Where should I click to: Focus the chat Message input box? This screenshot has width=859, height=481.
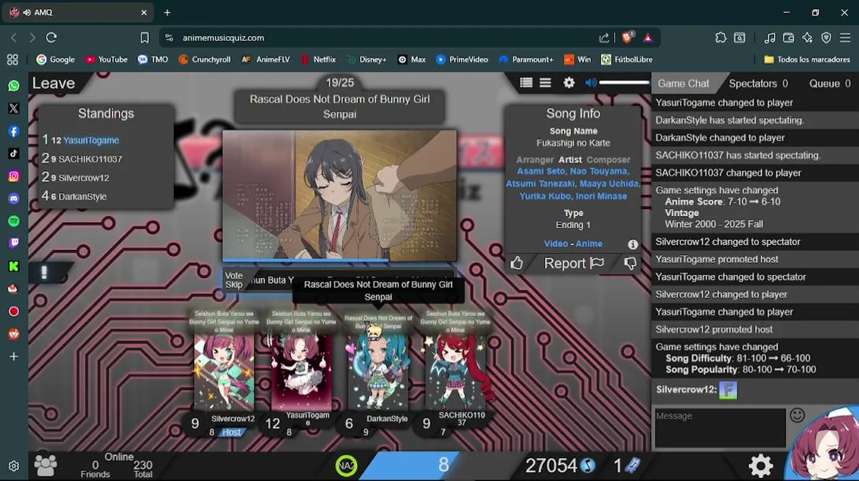point(720,428)
